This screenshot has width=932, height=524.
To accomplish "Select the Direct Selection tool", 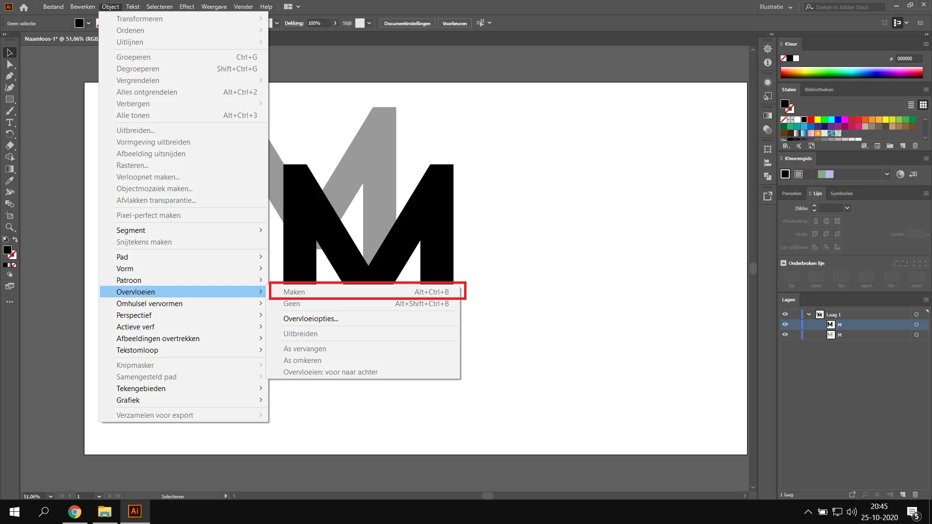I will click(9, 64).
